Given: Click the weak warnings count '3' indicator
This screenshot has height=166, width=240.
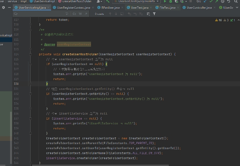Looking at the screenshot, I should (226, 20).
